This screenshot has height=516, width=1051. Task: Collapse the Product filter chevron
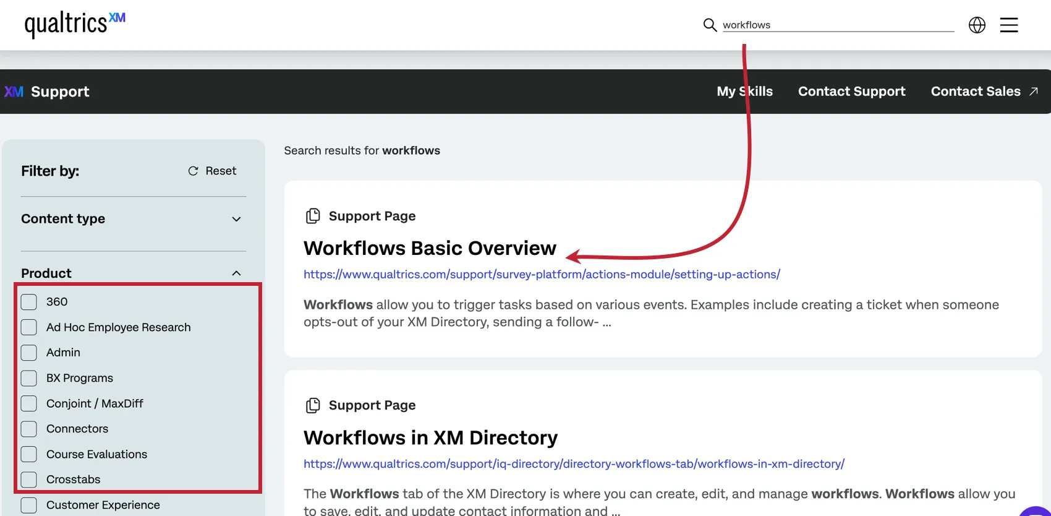(x=236, y=273)
